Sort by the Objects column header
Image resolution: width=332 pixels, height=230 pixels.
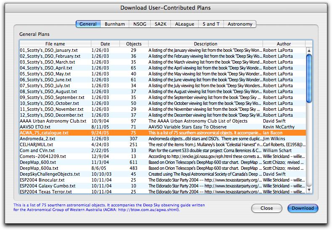point(133,44)
